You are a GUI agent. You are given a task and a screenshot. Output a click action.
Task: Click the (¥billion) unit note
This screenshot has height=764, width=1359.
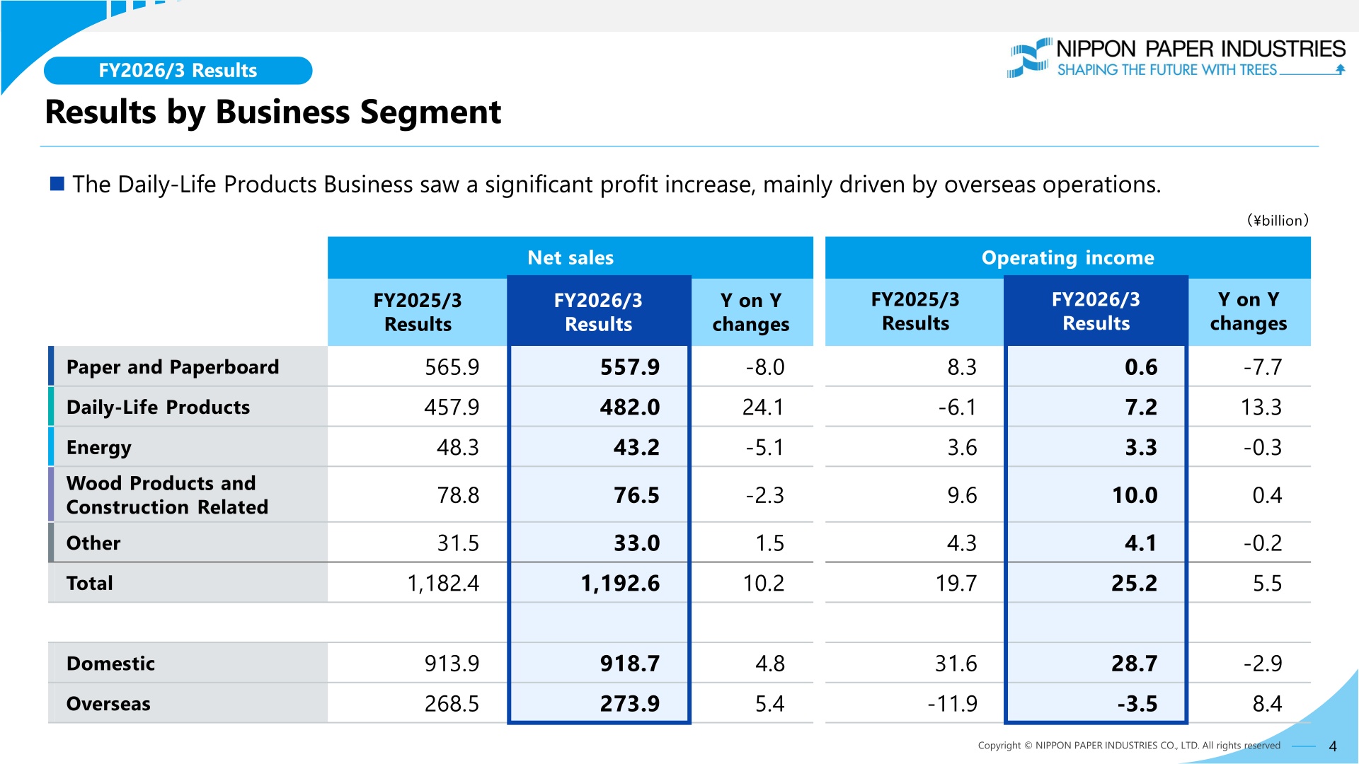coord(1278,221)
